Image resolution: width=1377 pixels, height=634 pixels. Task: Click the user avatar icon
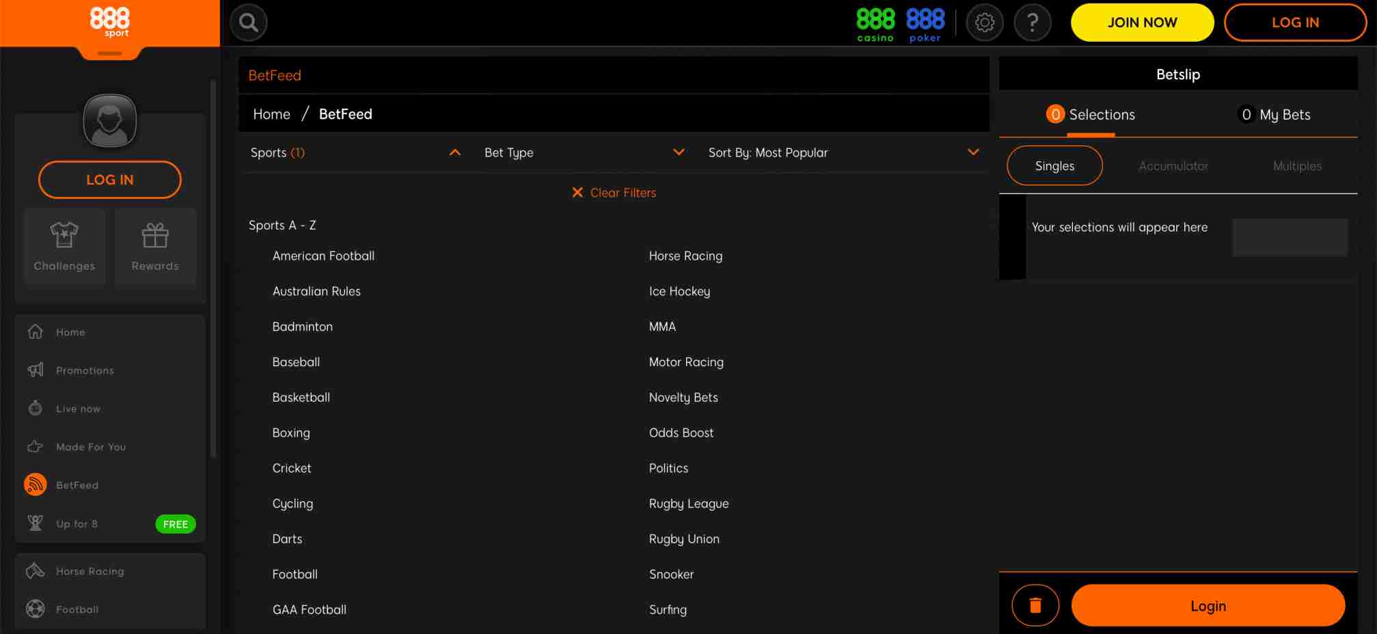[x=110, y=121]
